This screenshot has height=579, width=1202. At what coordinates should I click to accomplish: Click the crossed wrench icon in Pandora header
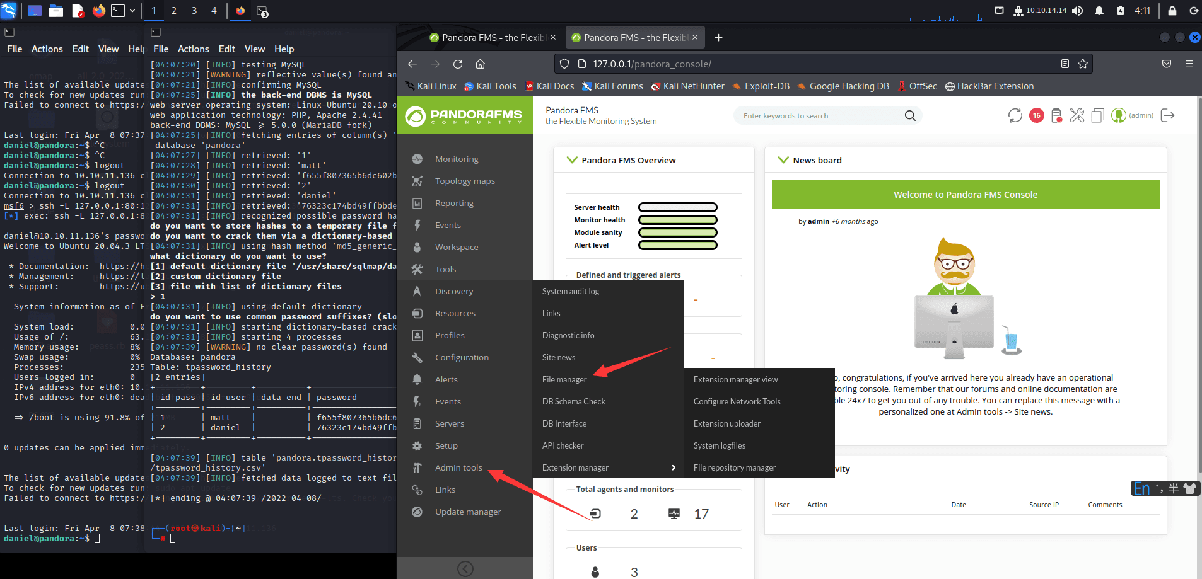point(1077,115)
